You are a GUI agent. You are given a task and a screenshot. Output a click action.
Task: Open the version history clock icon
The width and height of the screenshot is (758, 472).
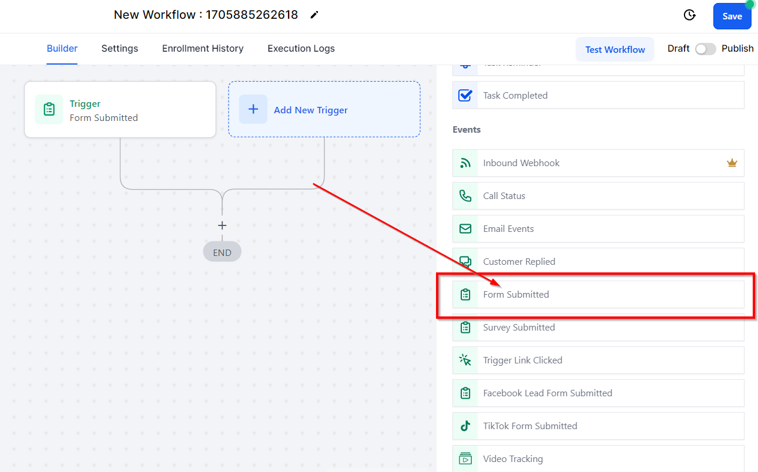690,15
